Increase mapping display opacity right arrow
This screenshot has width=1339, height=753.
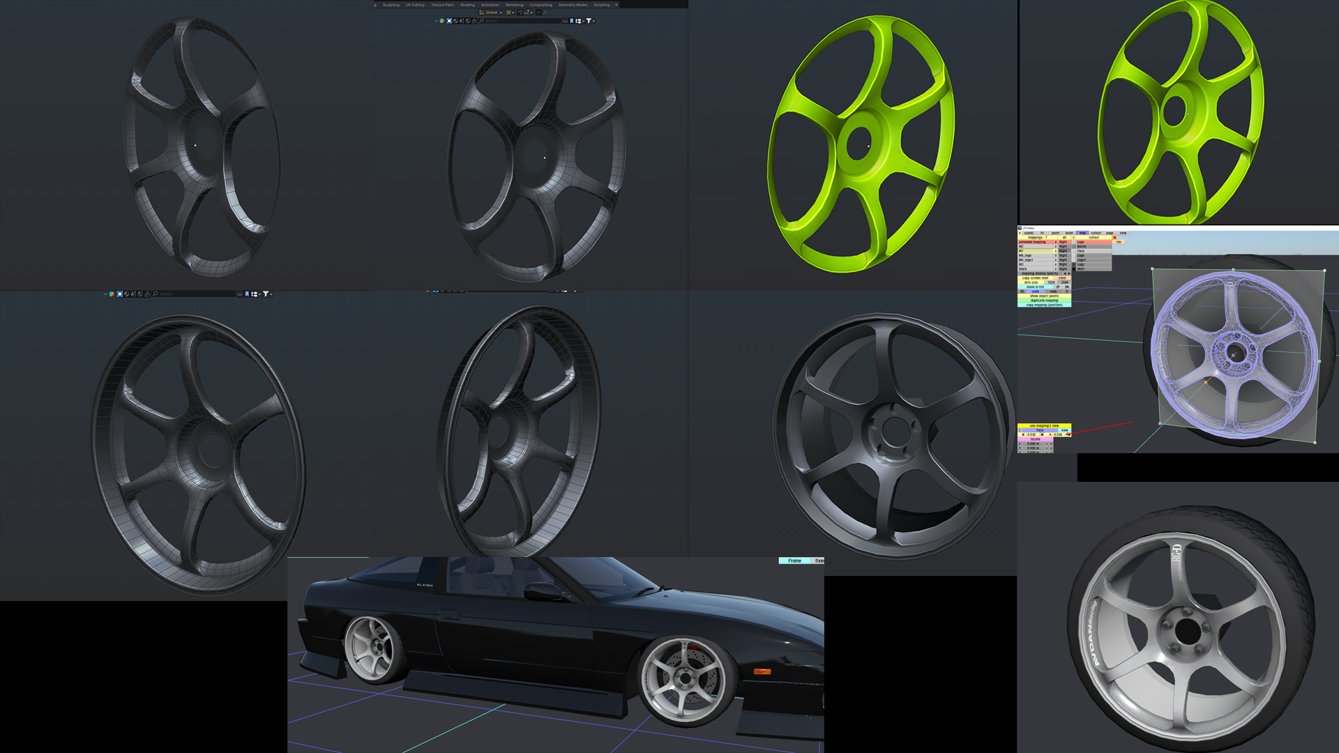1068,273
